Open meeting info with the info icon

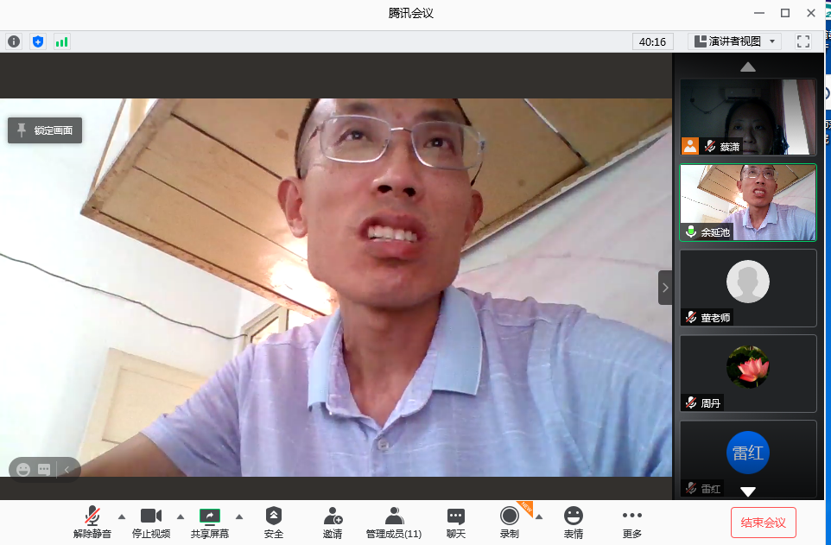click(14, 41)
